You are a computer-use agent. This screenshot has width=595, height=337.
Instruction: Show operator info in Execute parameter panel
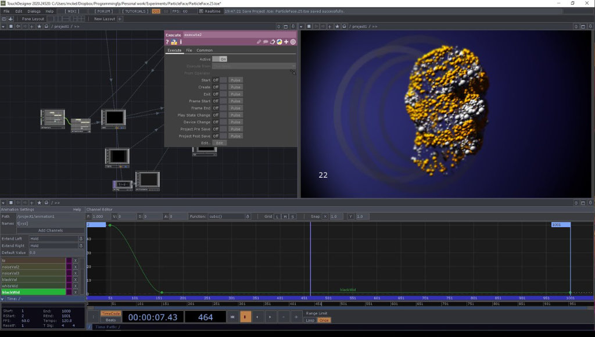pyautogui.click(x=181, y=42)
